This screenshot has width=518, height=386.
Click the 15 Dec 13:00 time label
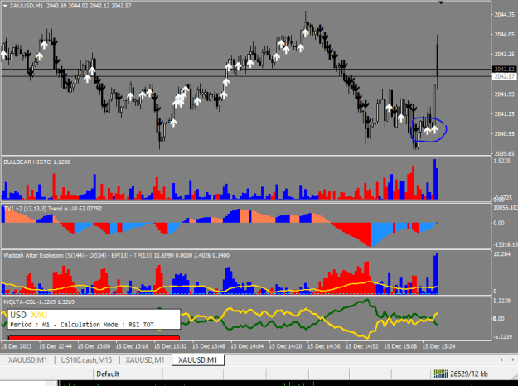pyautogui.click(x=94, y=346)
